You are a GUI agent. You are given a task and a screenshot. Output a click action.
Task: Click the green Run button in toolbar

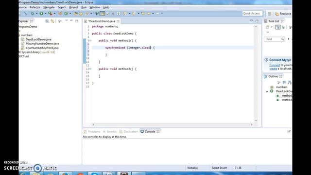(41, 14)
